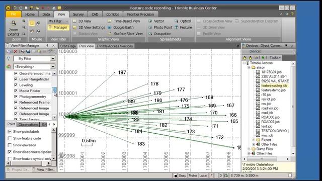This screenshot has height=181, width=322.
Task: Click the green connect icon in Devices toolbar
Action: click(x=263, y=58)
